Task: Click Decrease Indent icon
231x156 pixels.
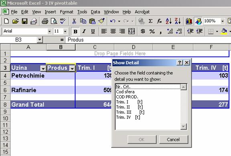Action: pos(190,31)
